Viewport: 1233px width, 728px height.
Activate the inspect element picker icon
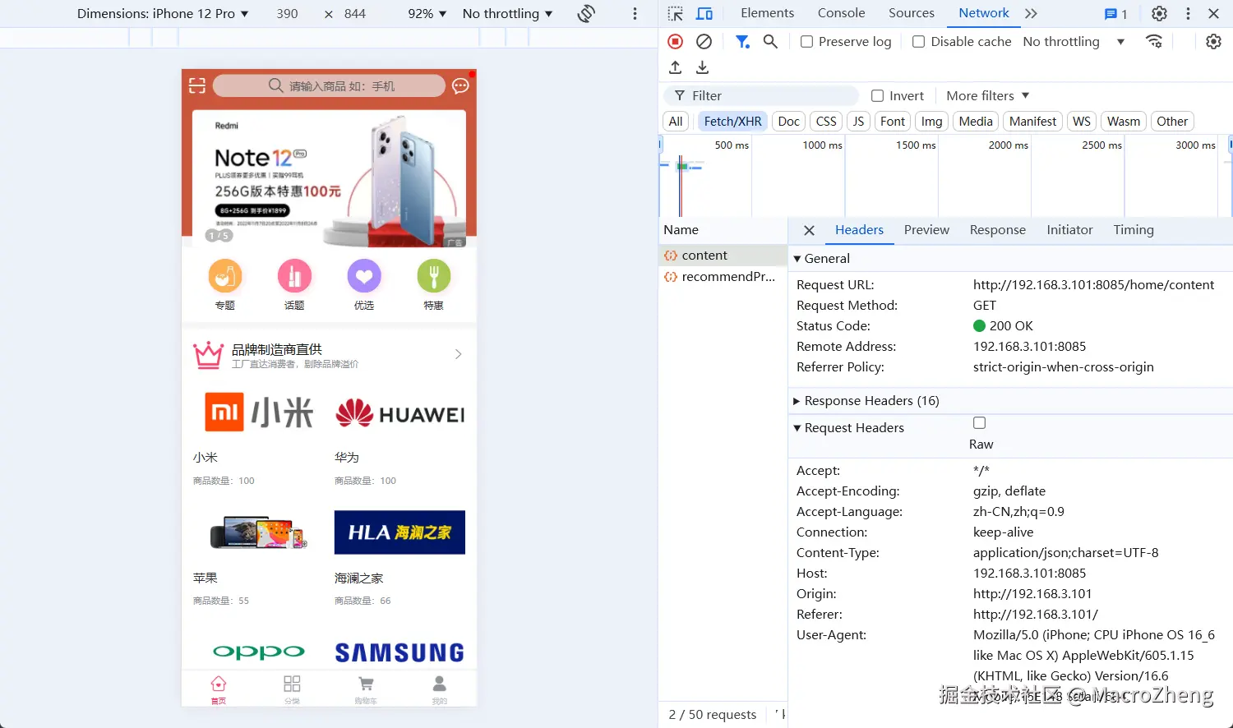coord(676,14)
